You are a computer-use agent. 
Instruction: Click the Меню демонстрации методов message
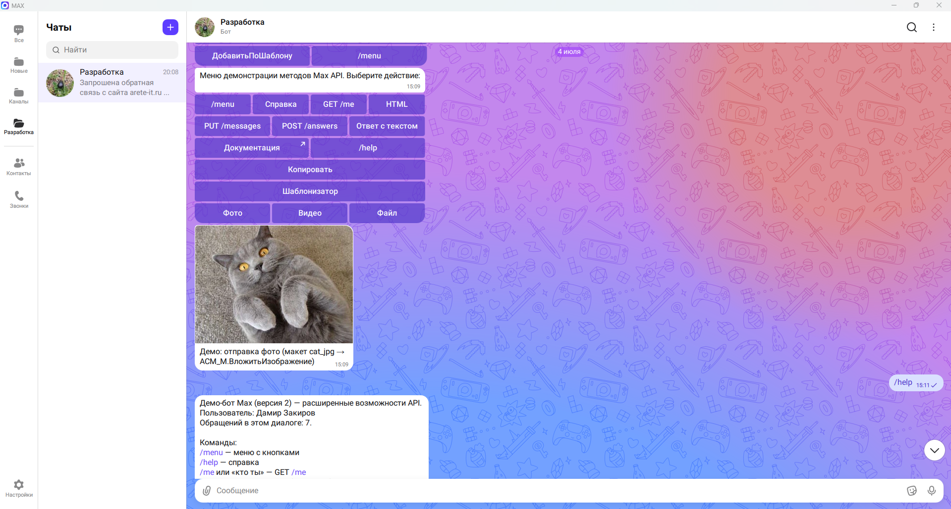click(310, 80)
